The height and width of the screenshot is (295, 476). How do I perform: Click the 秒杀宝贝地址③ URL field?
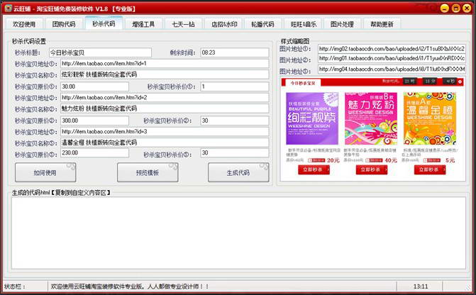coord(165,131)
